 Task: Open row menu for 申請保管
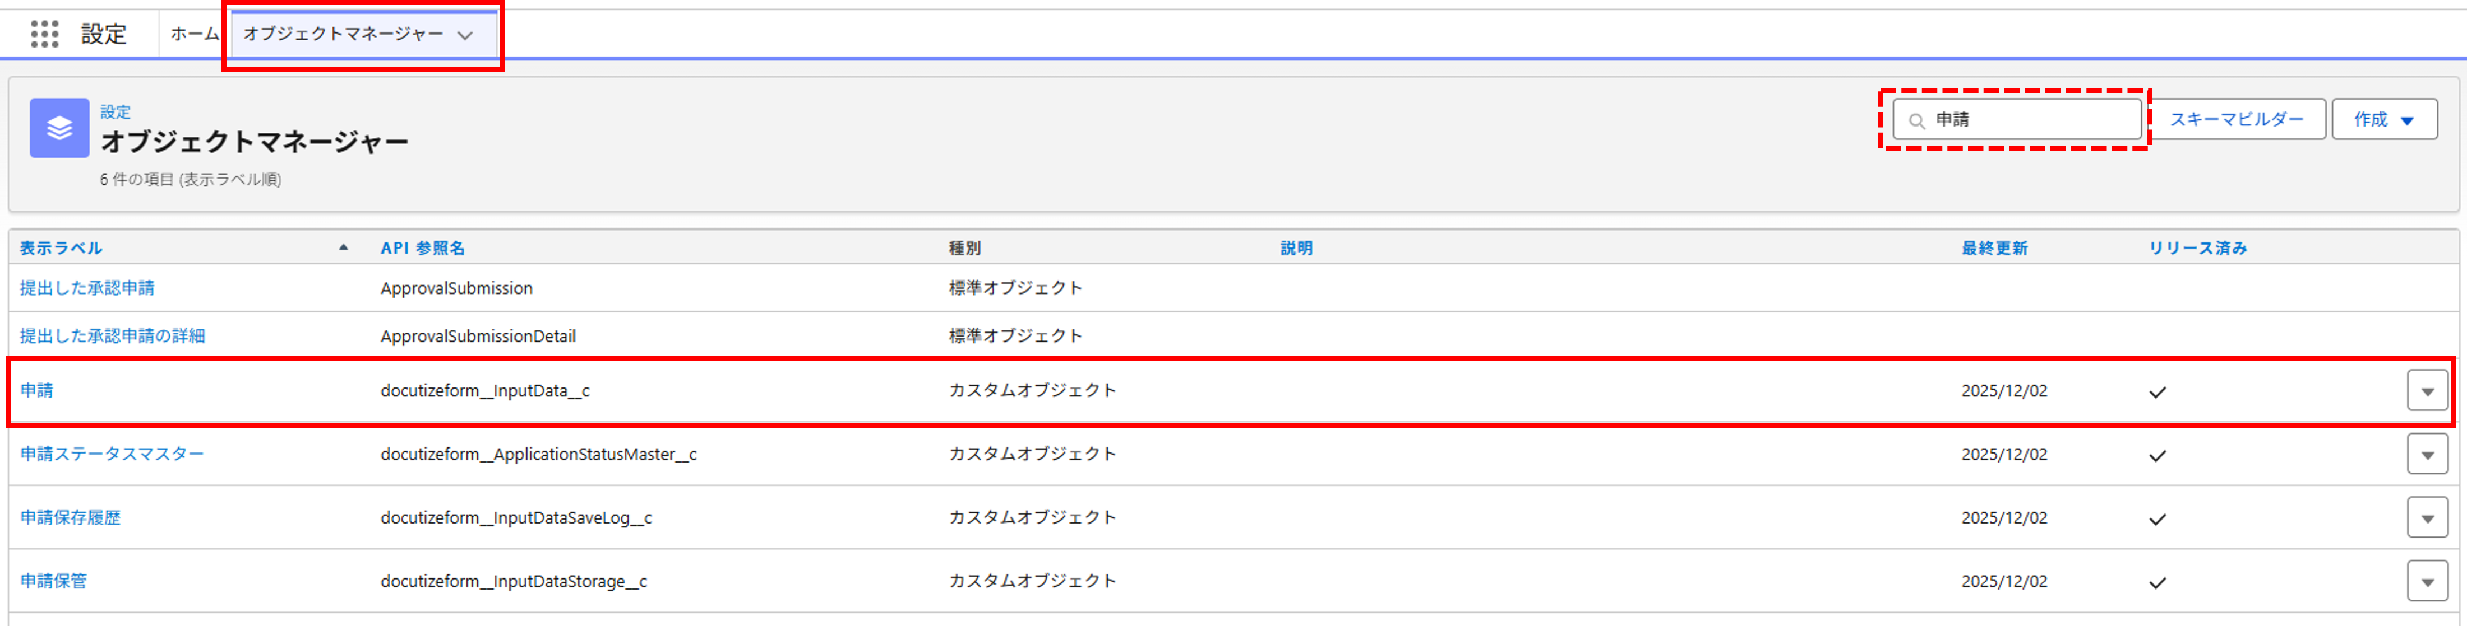pyautogui.click(x=2427, y=581)
